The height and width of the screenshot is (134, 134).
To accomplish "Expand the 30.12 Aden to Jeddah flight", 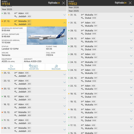I will pyautogui.click(x=65, y=15).
